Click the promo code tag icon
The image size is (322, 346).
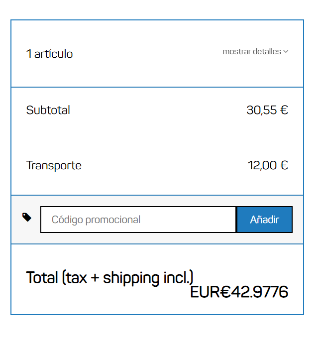pyautogui.click(x=27, y=217)
